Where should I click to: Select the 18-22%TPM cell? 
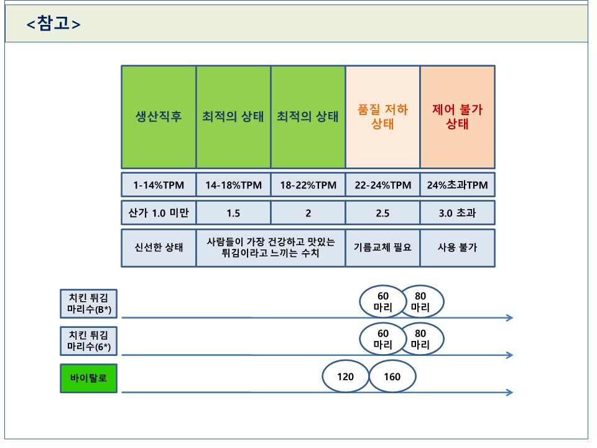[308, 185]
